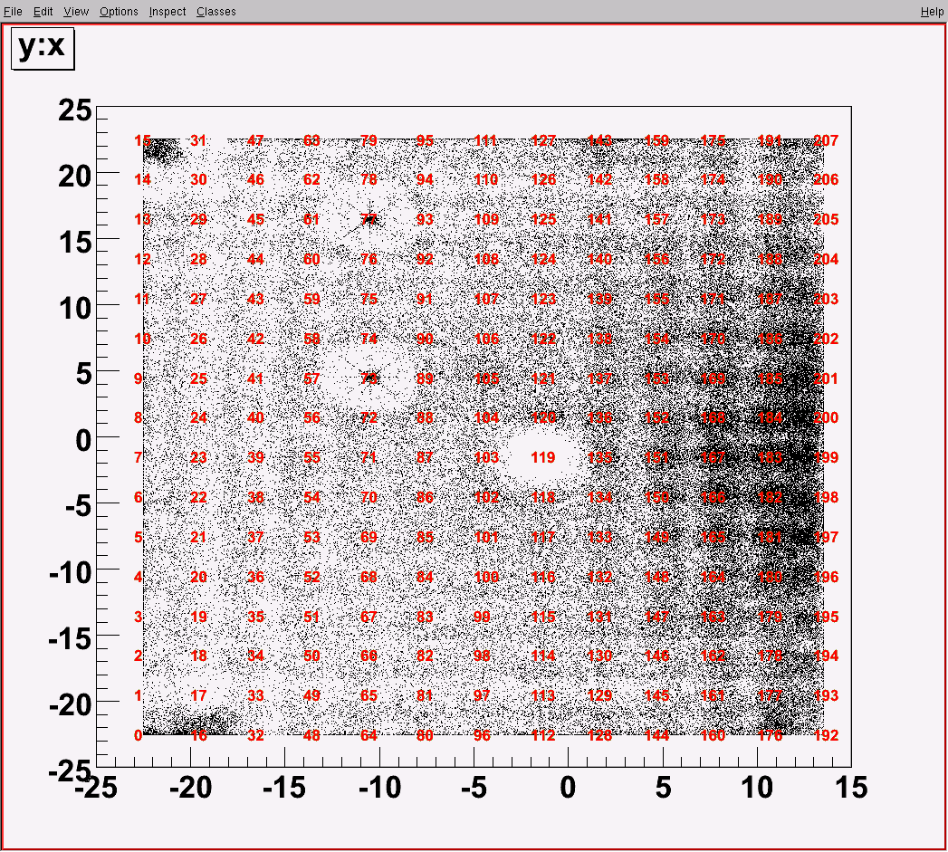Click the red label 0 at bottom-left
The height and width of the screenshot is (852, 948).
[x=138, y=736]
